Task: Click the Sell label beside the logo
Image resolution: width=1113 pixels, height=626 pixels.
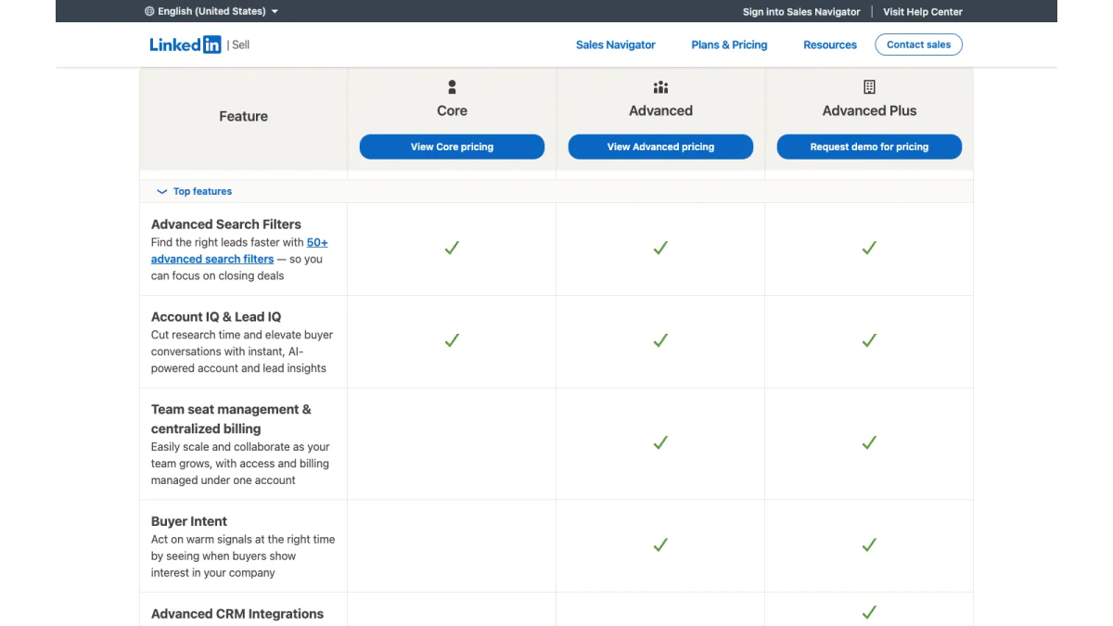Action: click(x=241, y=45)
